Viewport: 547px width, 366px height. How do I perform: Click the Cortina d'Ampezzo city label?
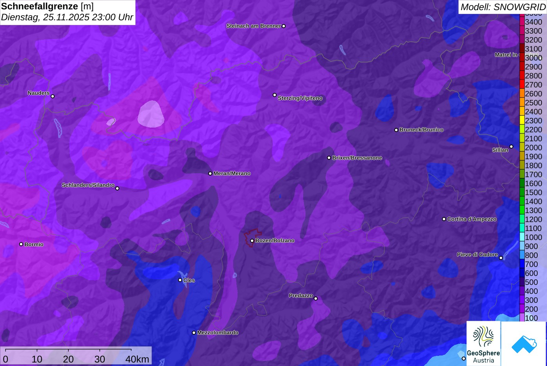click(472, 219)
